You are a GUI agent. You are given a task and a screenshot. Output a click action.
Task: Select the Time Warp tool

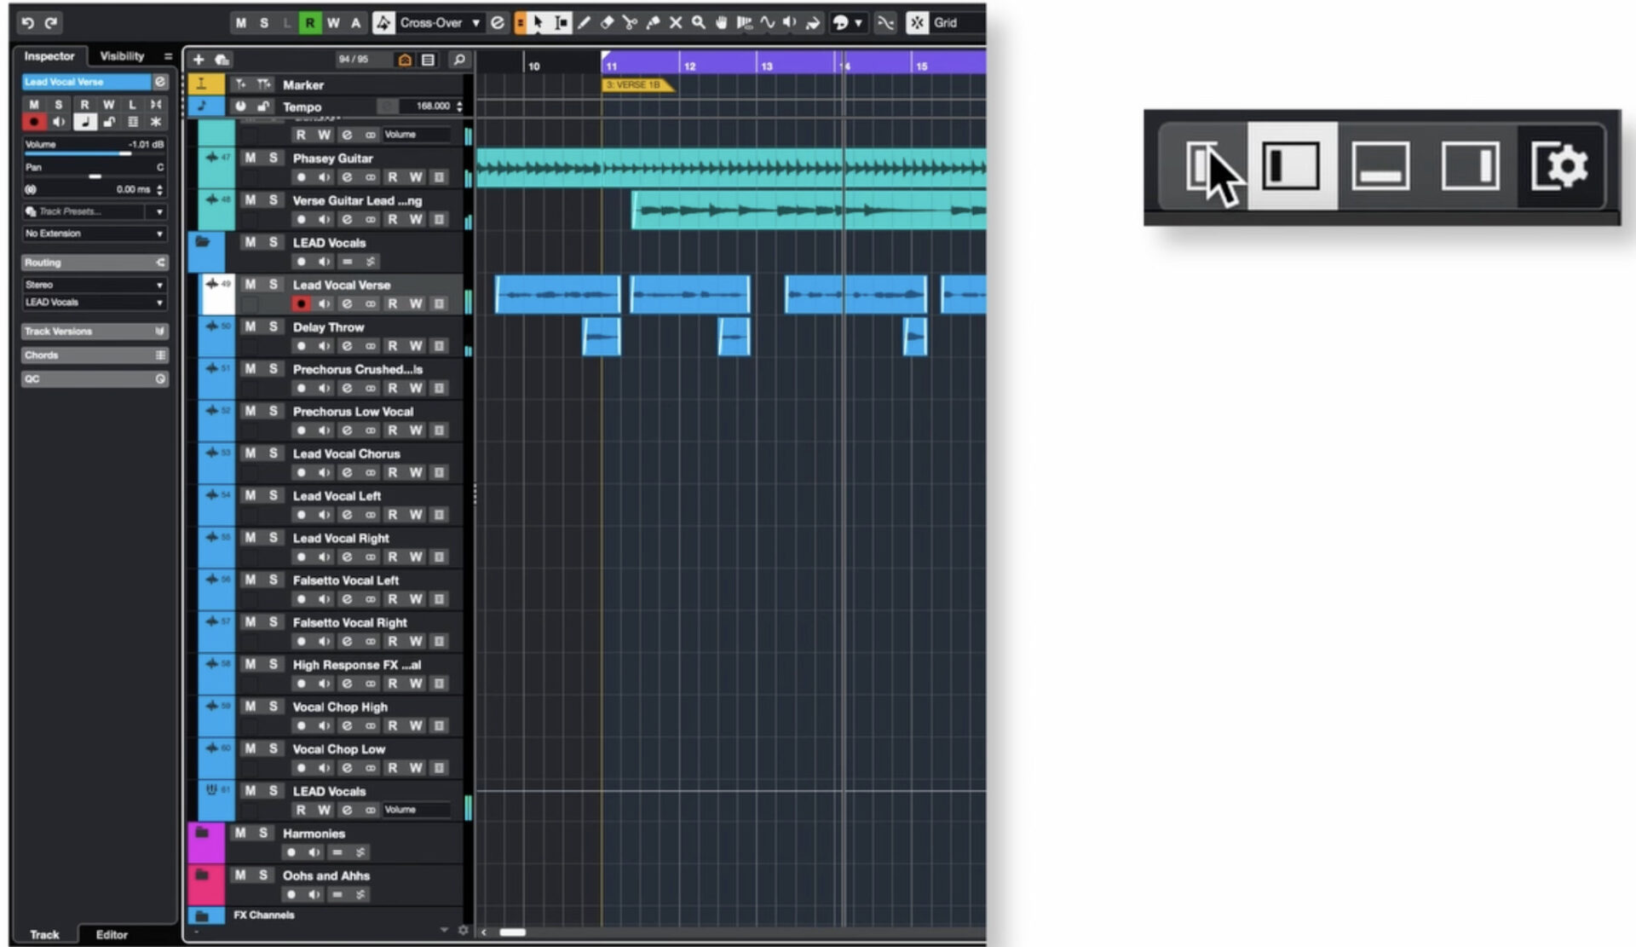tap(745, 23)
